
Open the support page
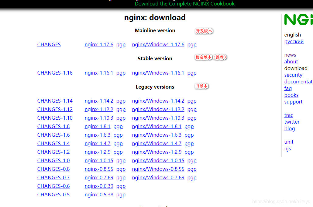293,102
